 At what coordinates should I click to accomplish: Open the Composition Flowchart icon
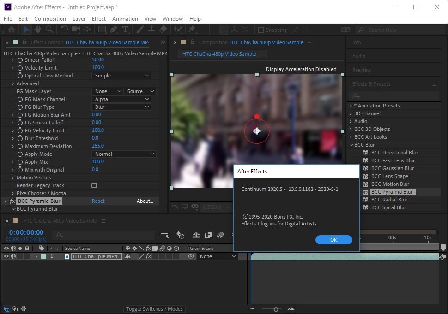coord(165,235)
